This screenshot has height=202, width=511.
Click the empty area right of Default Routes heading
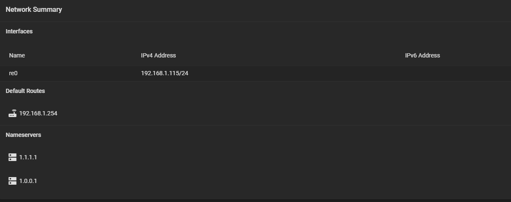pos(278,91)
